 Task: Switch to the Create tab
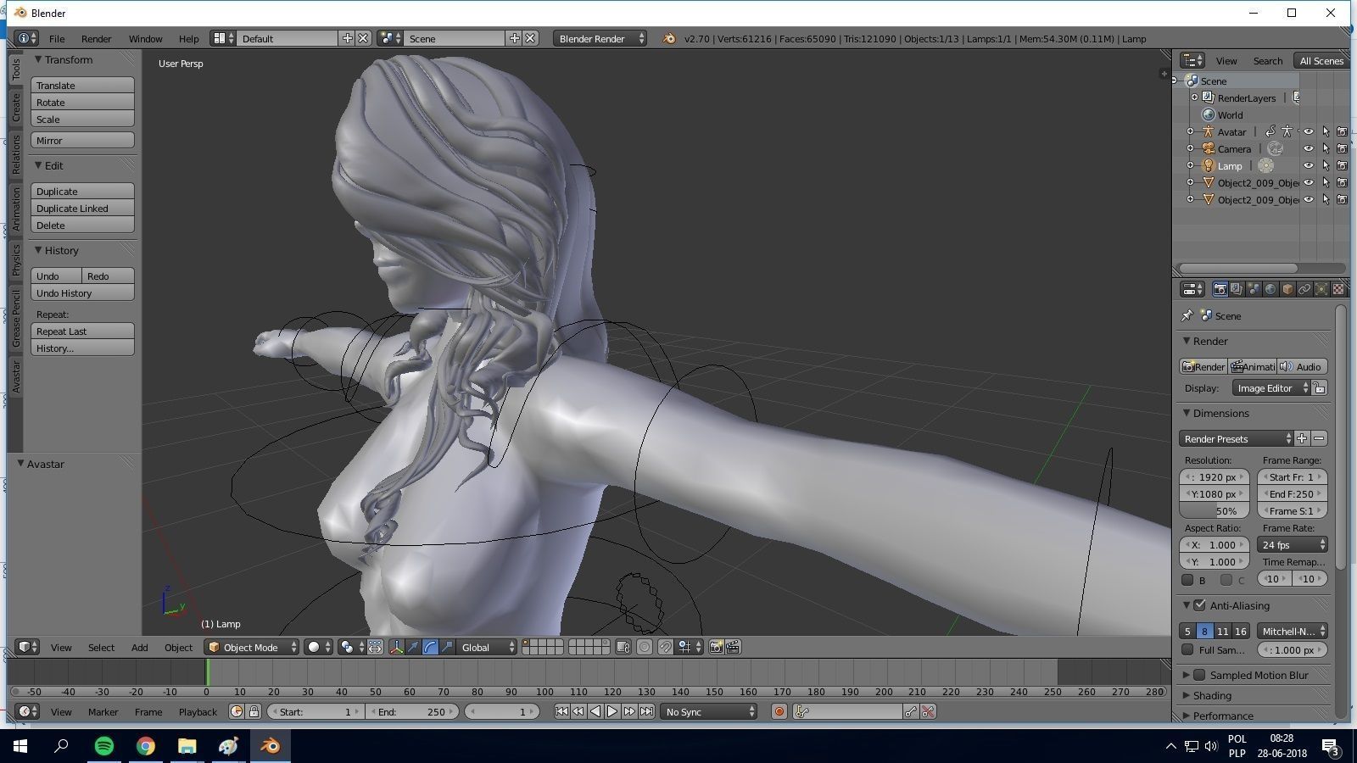click(x=15, y=107)
